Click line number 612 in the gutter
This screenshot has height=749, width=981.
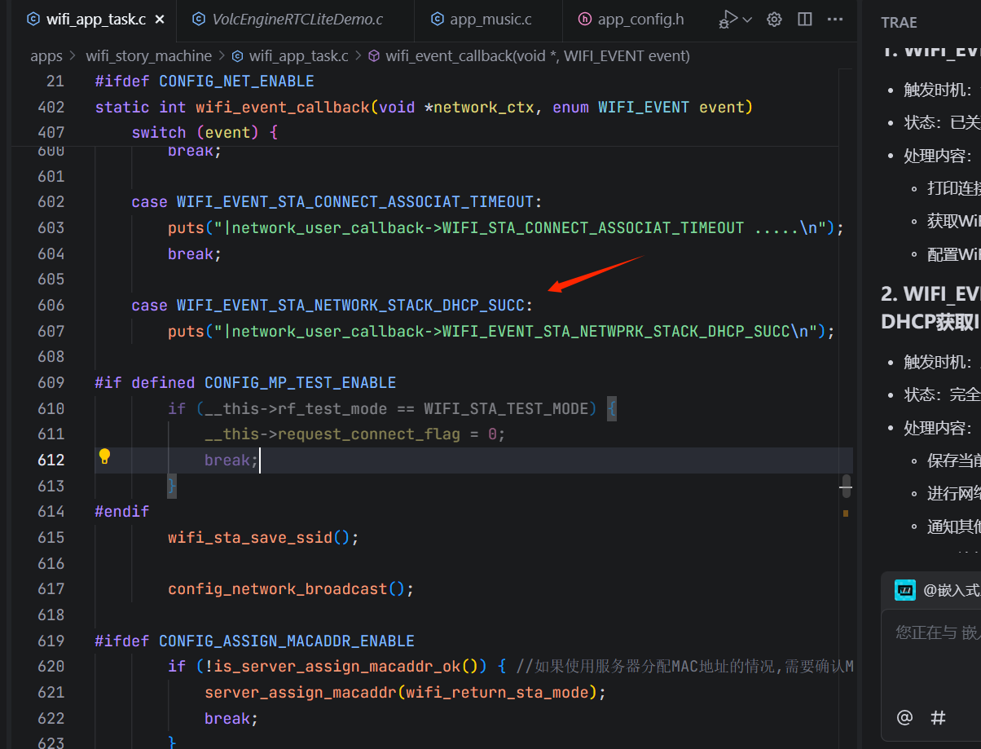[x=50, y=460]
